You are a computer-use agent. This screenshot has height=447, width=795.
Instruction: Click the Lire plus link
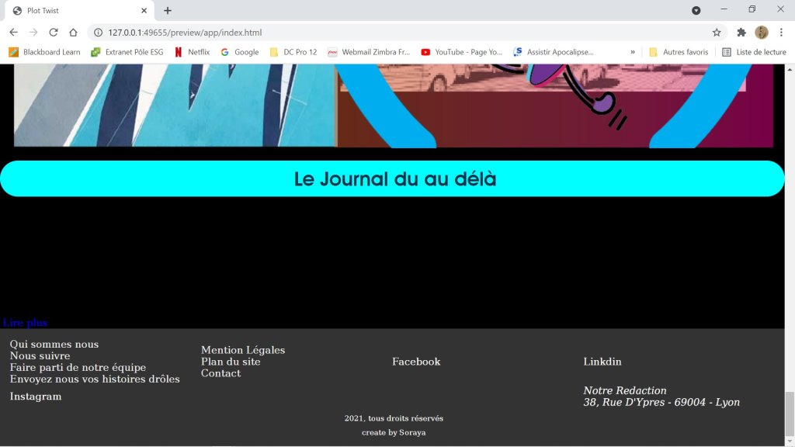[x=26, y=323]
